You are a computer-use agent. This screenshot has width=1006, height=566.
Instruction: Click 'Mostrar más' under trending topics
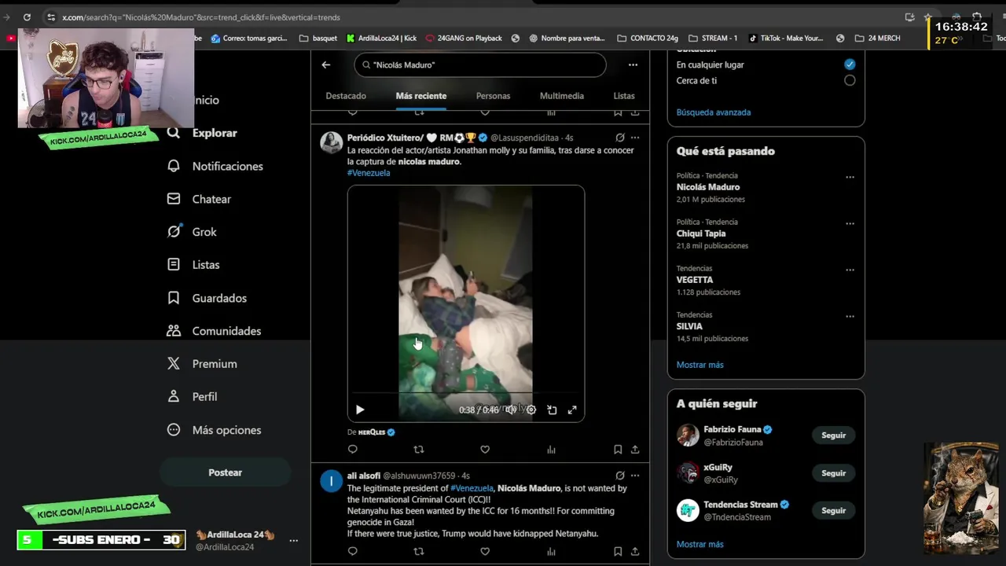click(x=700, y=365)
